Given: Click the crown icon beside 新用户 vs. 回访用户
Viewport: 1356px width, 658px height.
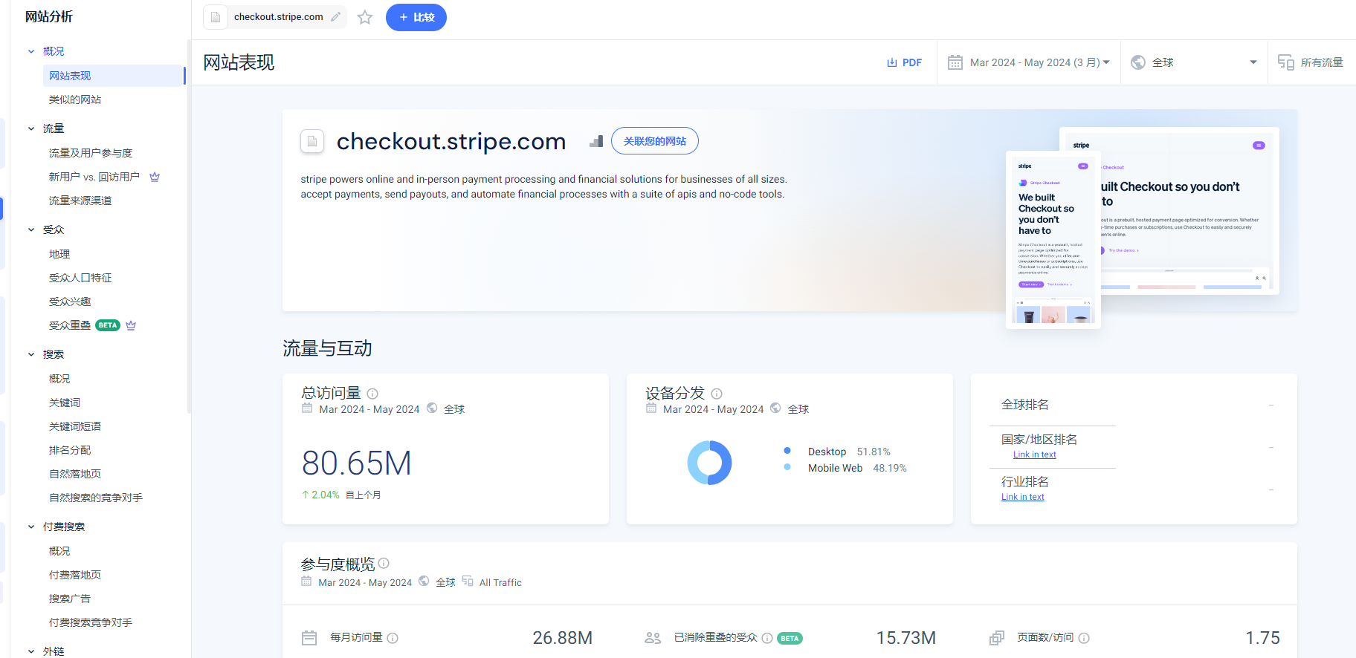Looking at the screenshot, I should tap(155, 177).
